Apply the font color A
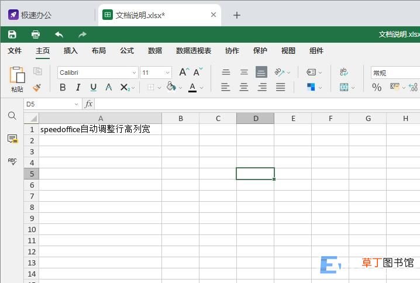 [192, 87]
